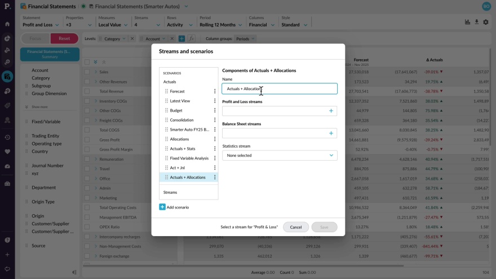Check the Foreign exchange row checkbox
The width and height of the screenshot is (496, 279).
[x=87, y=256]
